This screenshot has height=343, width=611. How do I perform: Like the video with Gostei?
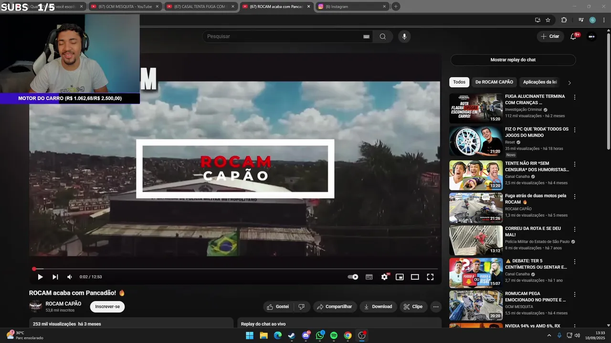click(x=278, y=307)
